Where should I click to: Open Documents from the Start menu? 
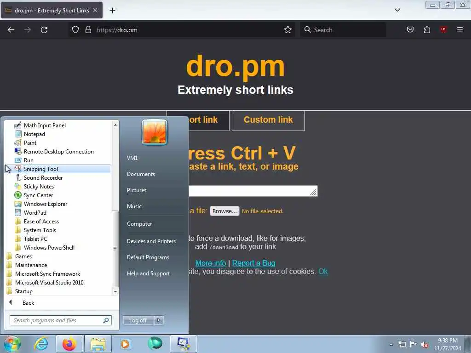[141, 174]
